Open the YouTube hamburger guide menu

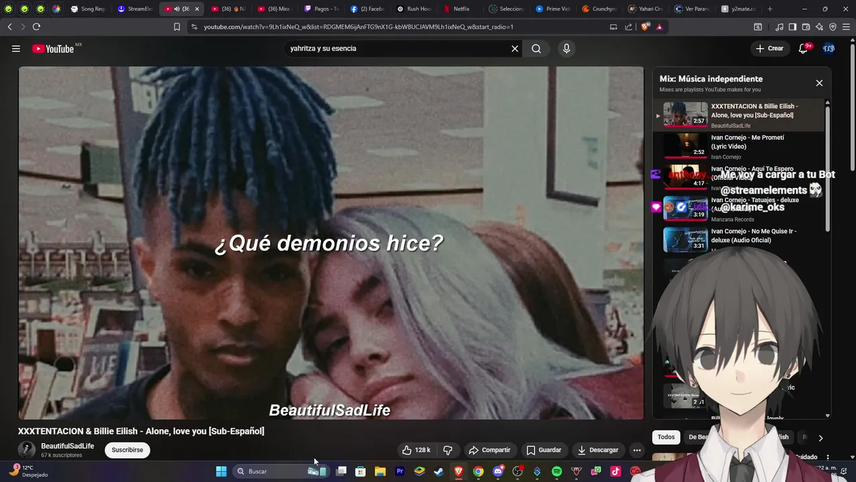pos(16,48)
